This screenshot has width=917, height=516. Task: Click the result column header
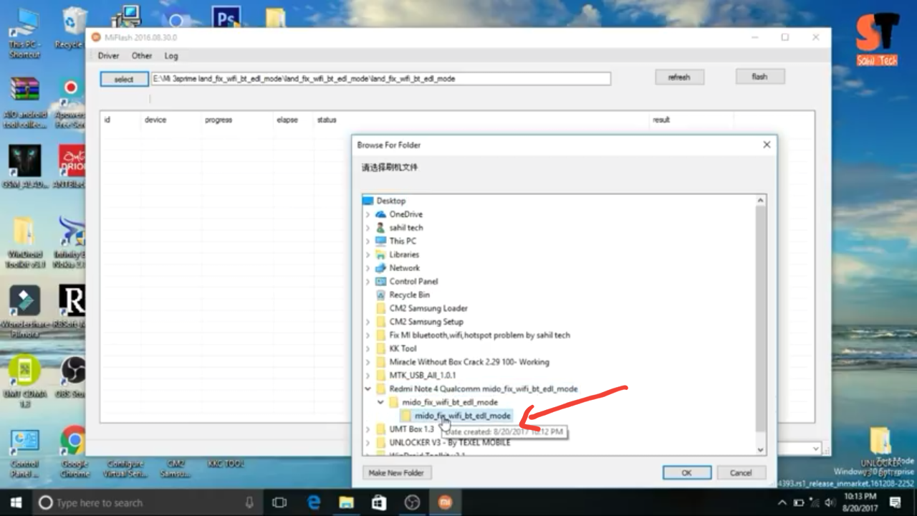point(661,120)
